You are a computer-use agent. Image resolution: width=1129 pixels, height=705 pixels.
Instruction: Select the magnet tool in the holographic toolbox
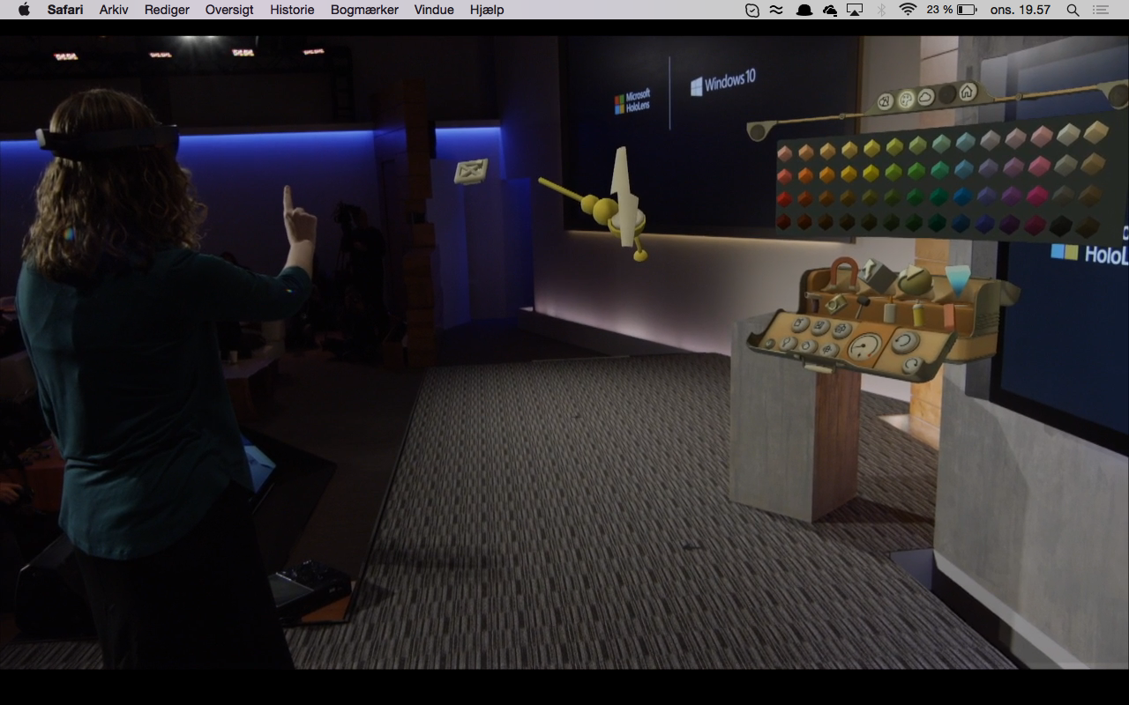(844, 271)
